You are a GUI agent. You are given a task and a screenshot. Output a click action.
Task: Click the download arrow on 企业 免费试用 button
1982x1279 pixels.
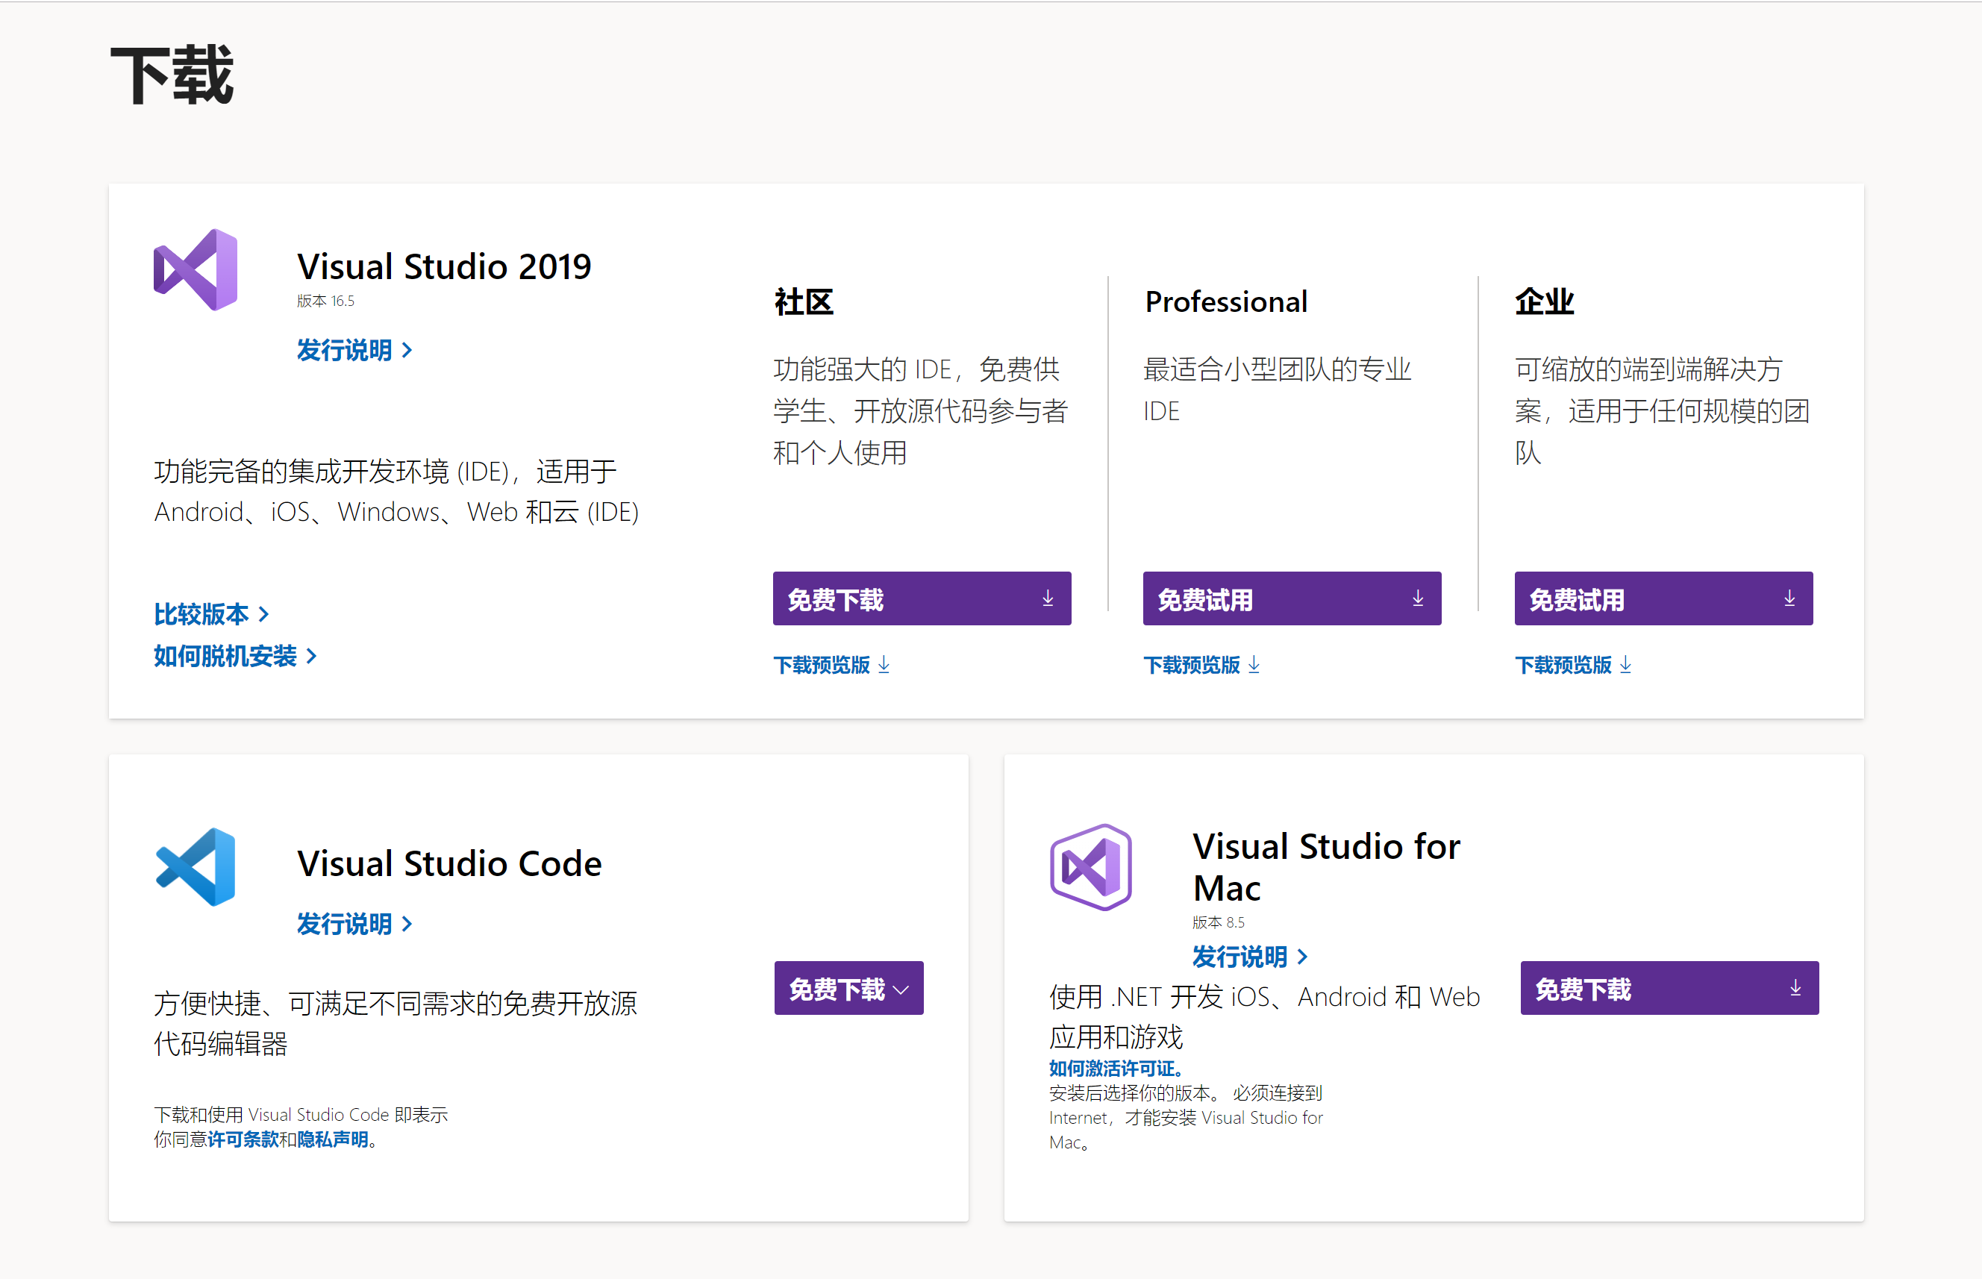pyautogui.click(x=1789, y=598)
